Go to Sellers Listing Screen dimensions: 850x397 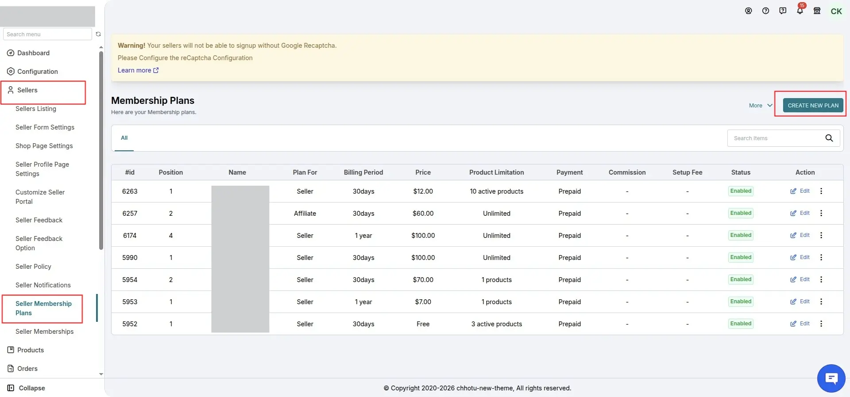coord(36,109)
